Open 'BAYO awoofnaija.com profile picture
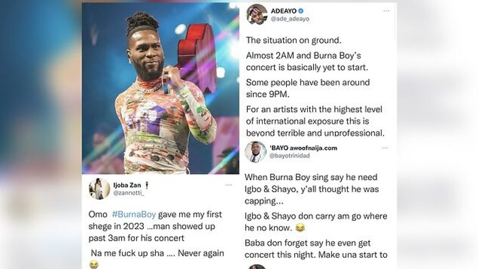This screenshot has width=478, height=269. [x=255, y=151]
